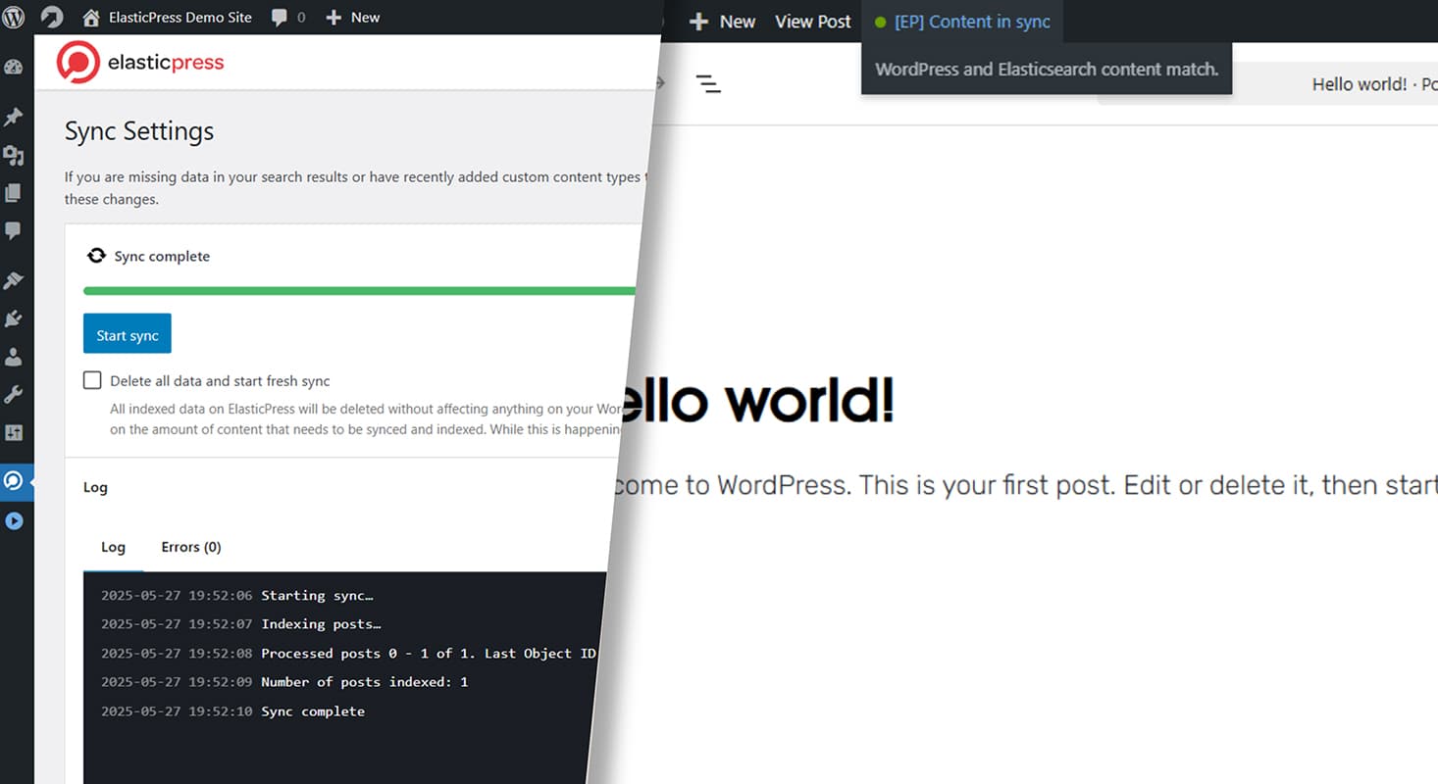This screenshot has height=784, width=1438.
Task: Open the Plugins plug icon in the sidebar
Action: pyautogui.click(x=14, y=318)
